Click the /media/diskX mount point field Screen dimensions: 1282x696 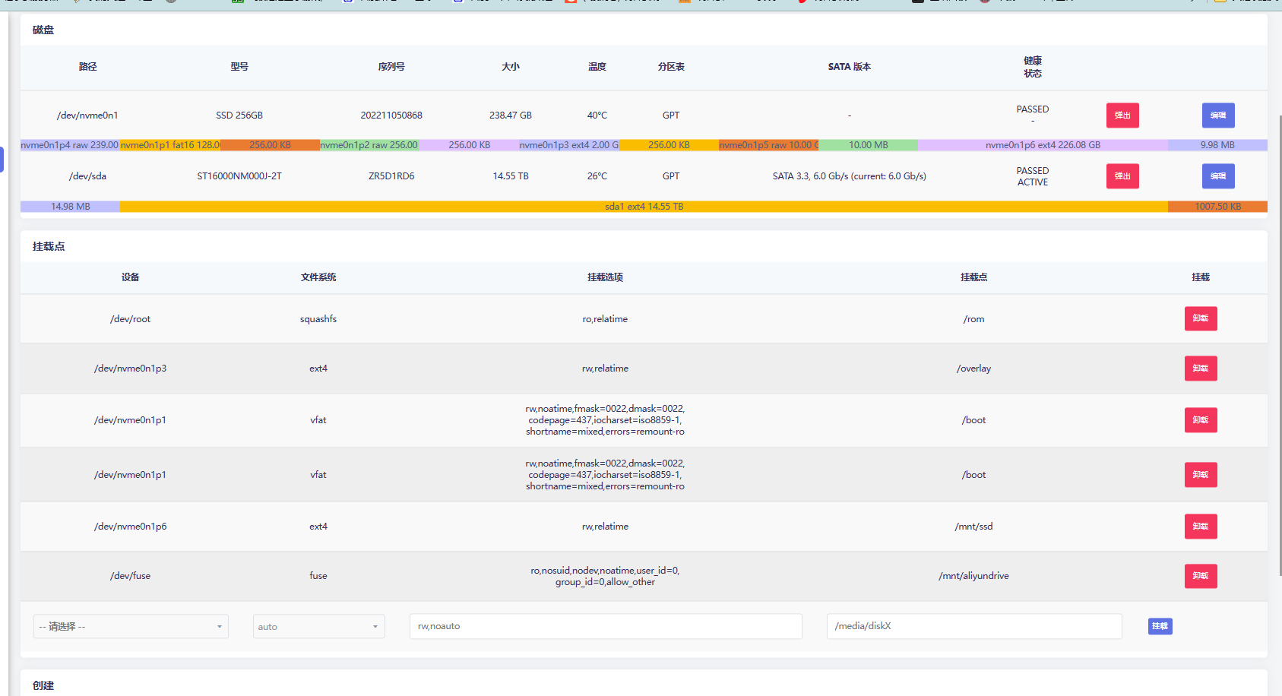click(973, 626)
